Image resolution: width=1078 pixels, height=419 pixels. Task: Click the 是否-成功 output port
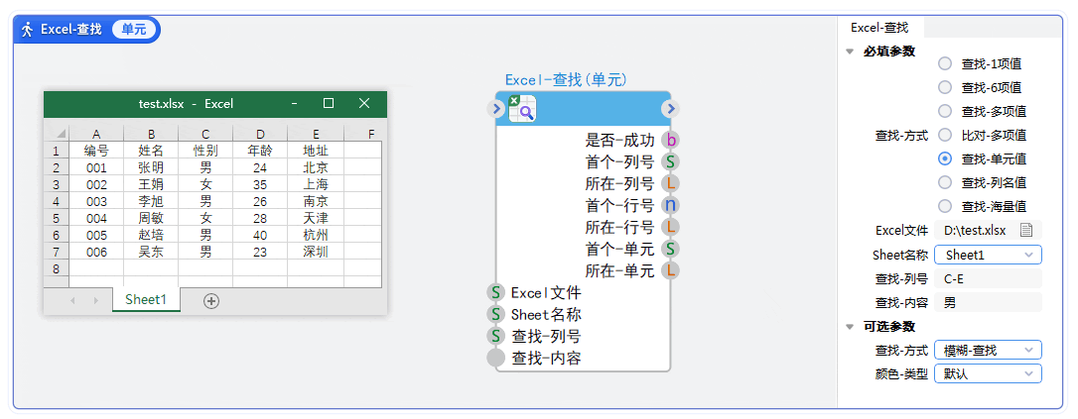point(671,141)
